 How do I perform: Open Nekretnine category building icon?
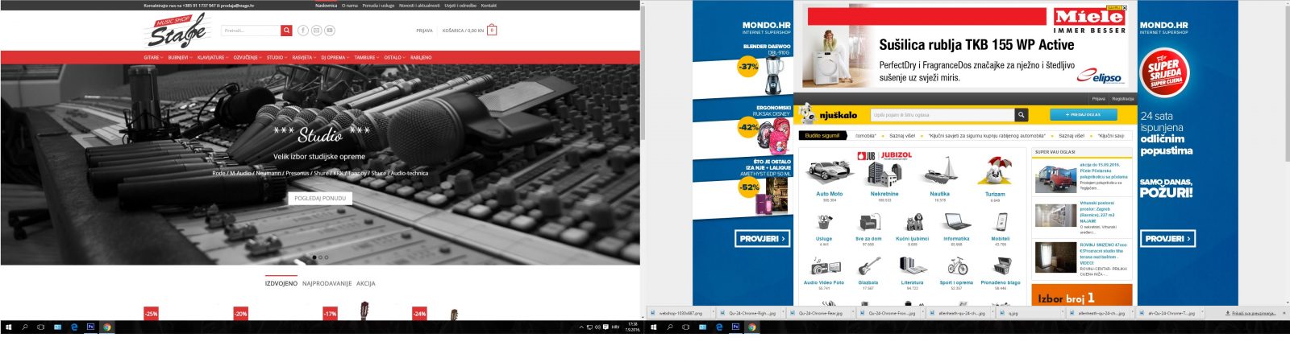(x=884, y=172)
